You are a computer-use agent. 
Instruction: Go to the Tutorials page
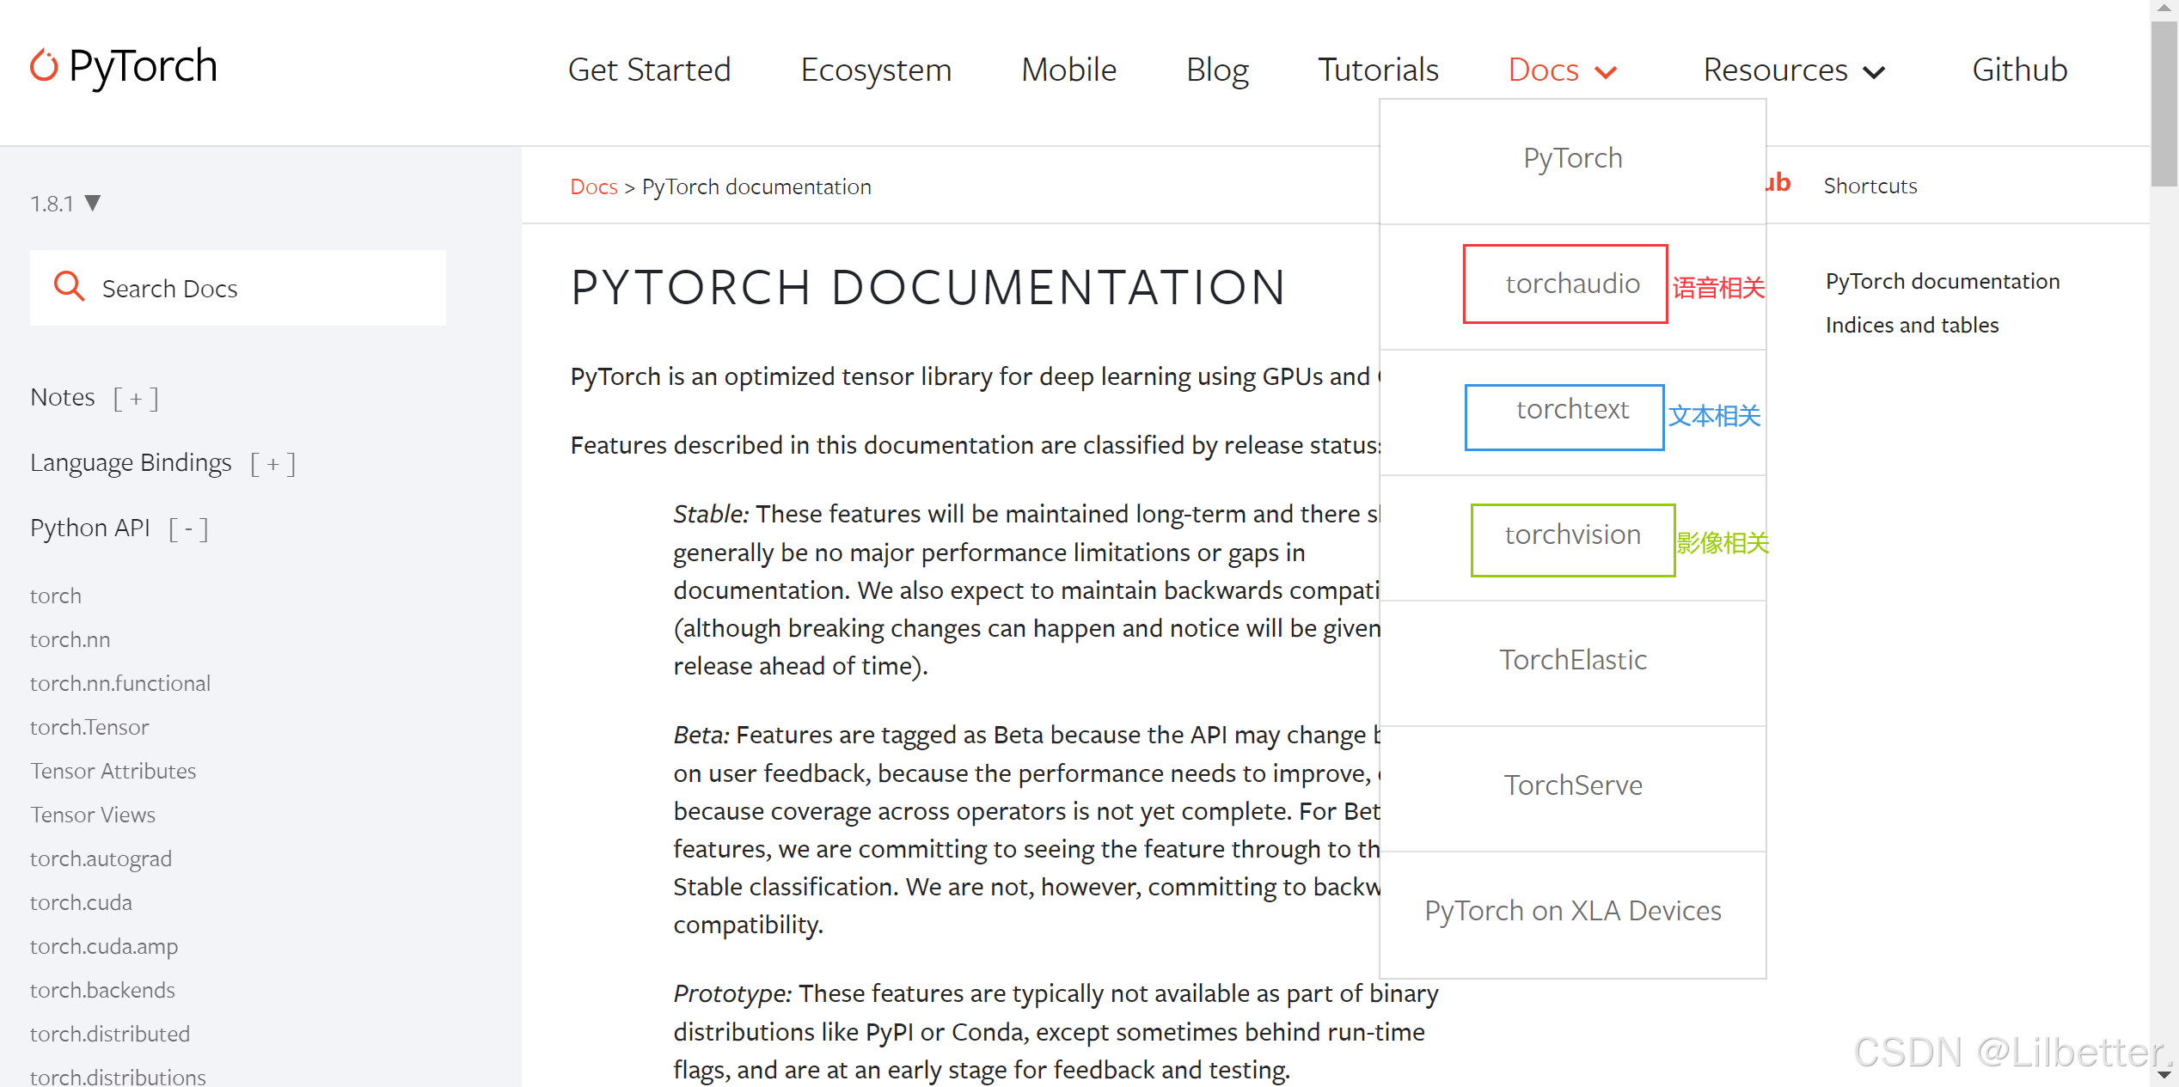pos(1378,70)
